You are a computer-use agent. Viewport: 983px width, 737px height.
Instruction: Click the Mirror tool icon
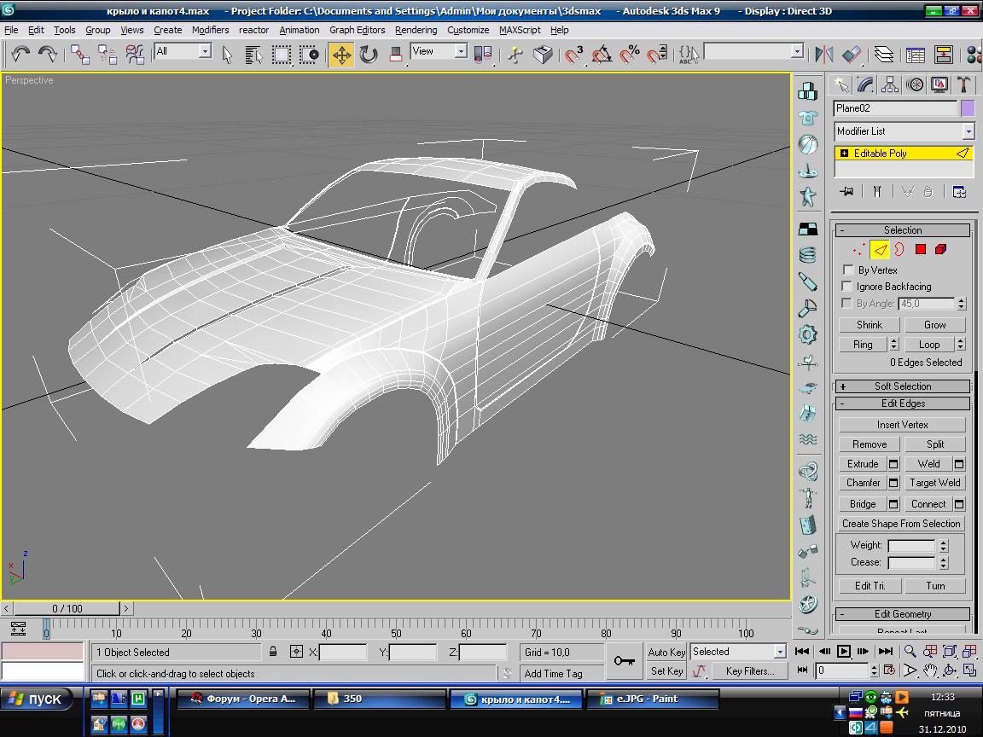(x=823, y=55)
